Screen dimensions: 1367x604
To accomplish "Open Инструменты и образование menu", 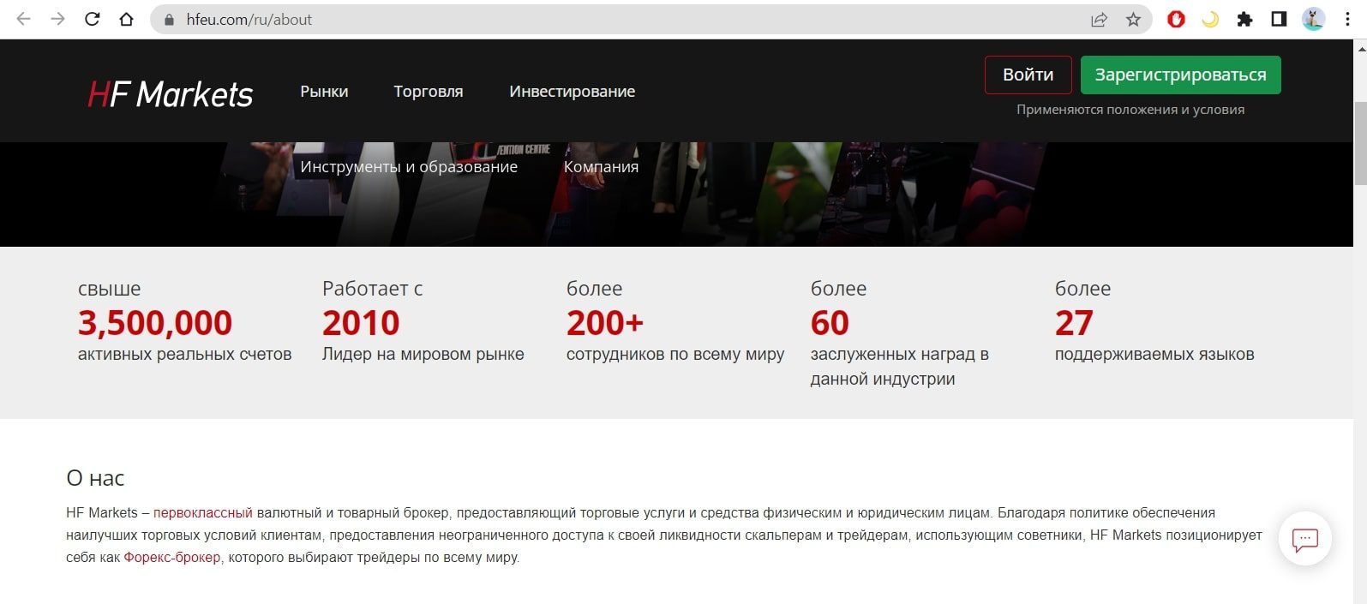I will coord(409,167).
